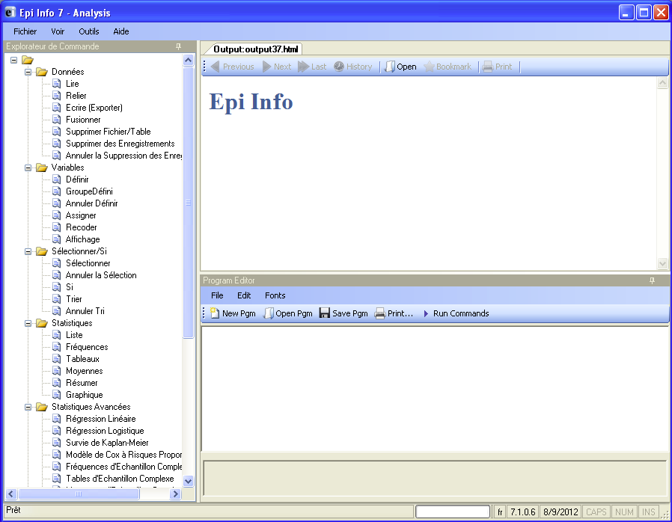Pin the Program Editor panel
This screenshot has width=672, height=522.
[x=652, y=280]
